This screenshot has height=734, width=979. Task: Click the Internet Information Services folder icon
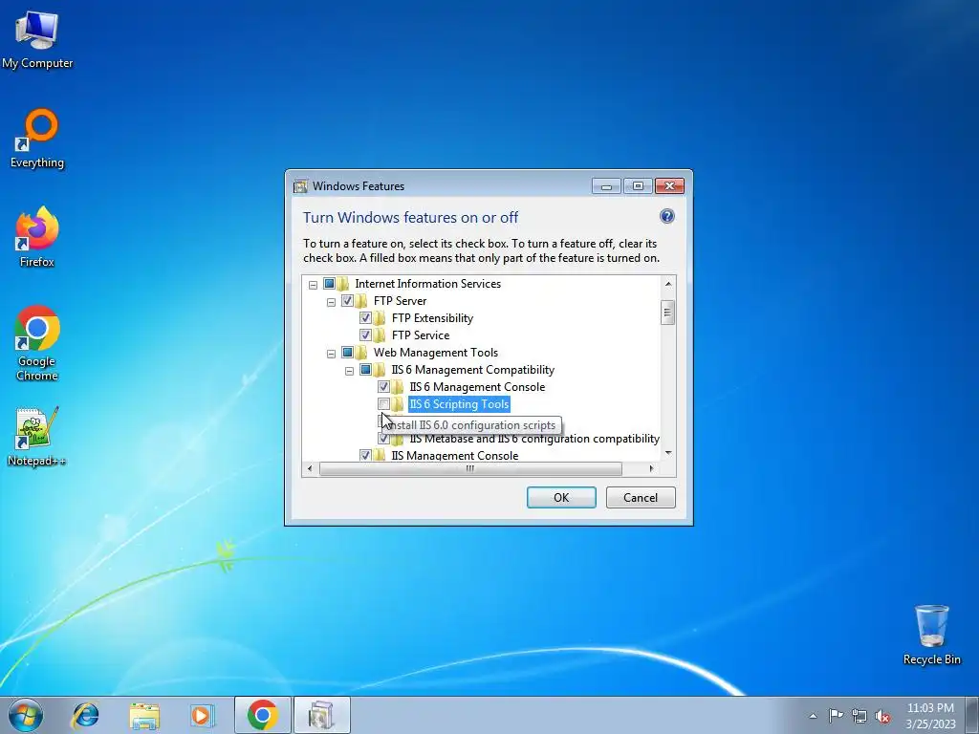pyautogui.click(x=343, y=284)
